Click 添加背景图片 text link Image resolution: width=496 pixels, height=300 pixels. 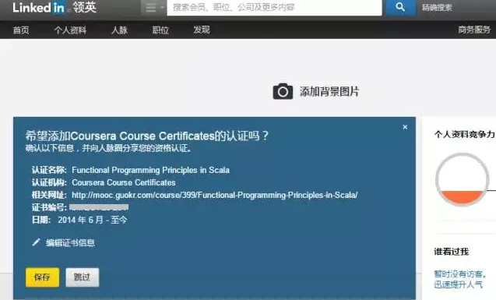[329, 92]
